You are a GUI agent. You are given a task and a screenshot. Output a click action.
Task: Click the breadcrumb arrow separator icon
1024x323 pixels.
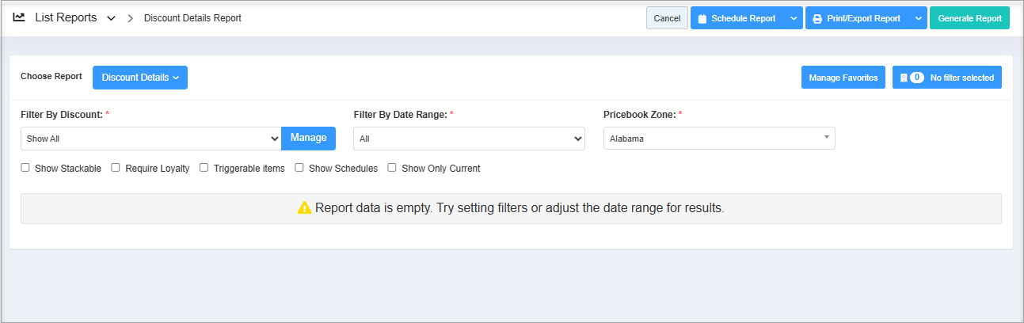[130, 18]
